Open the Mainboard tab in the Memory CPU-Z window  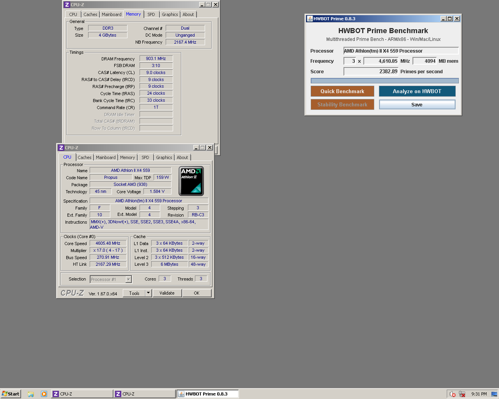pos(111,14)
